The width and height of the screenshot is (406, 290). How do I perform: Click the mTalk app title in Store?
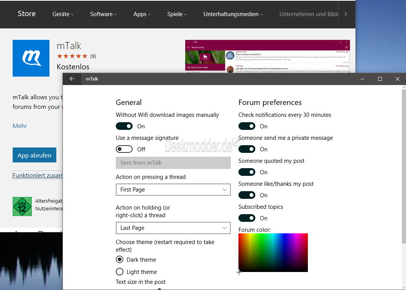[69, 46]
